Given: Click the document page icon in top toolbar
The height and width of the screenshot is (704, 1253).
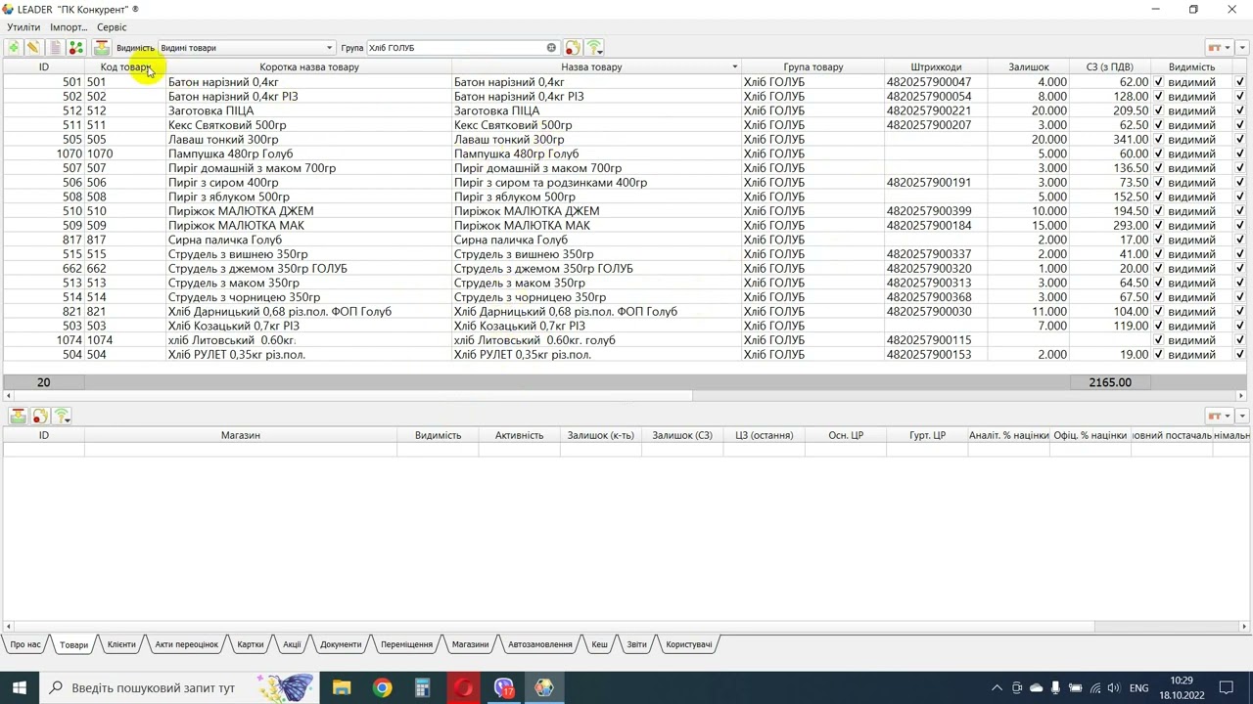Looking at the screenshot, I should click(x=55, y=47).
